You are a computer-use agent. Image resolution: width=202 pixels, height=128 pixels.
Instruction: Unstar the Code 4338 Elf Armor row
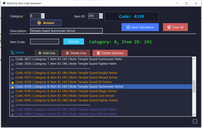point(12,83)
